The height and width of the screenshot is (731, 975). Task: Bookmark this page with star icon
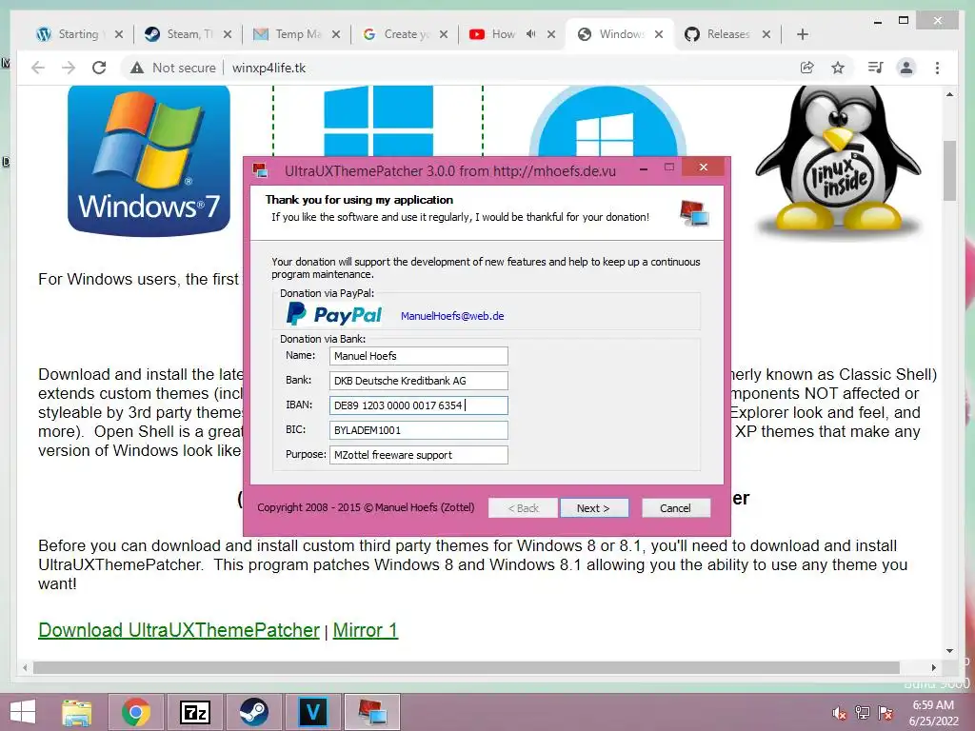[x=838, y=68]
